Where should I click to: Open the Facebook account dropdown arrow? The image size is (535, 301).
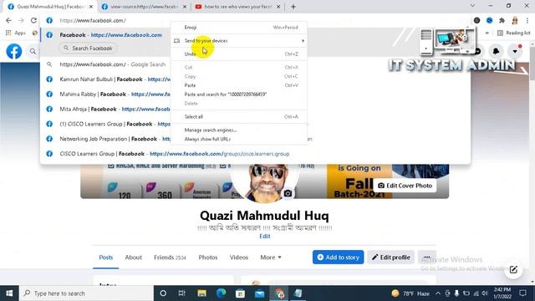pos(515,51)
